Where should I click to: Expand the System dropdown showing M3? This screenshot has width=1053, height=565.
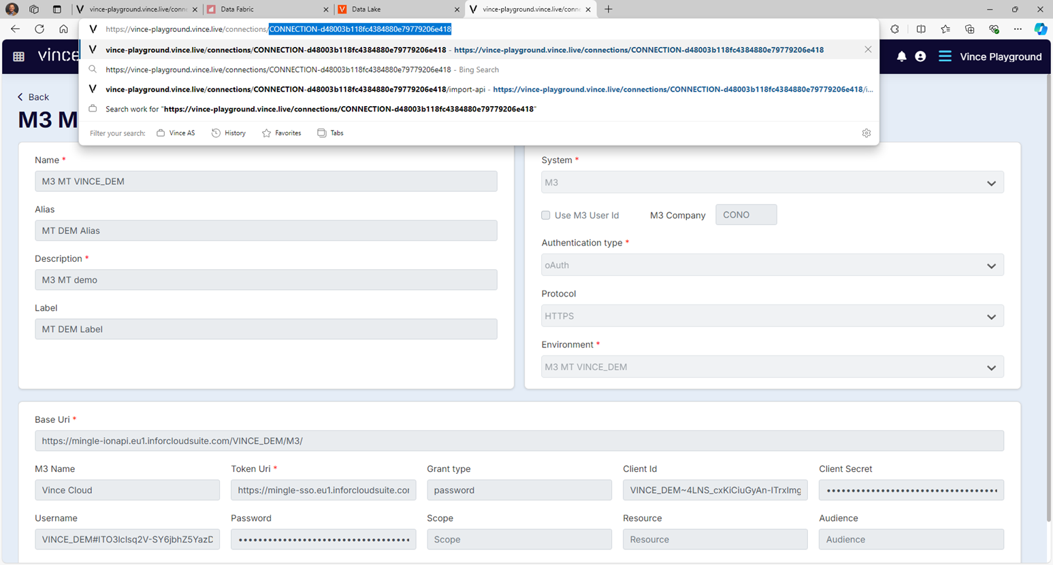click(773, 183)
